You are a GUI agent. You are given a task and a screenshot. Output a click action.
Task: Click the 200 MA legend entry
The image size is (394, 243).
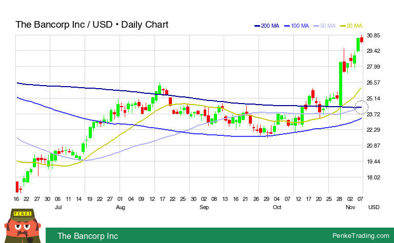[267, 26]
